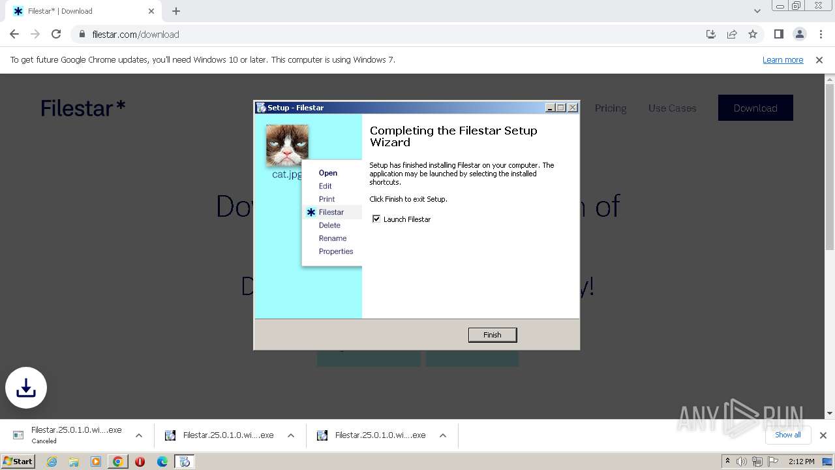Expand options for second Filestar exe download
835x470 pixels.
(291, 435)
